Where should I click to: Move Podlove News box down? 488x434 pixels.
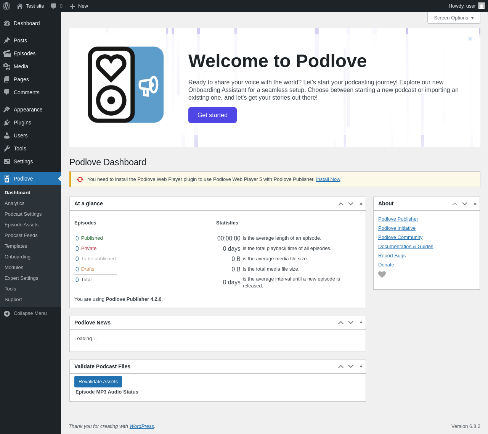pos(351,323)
